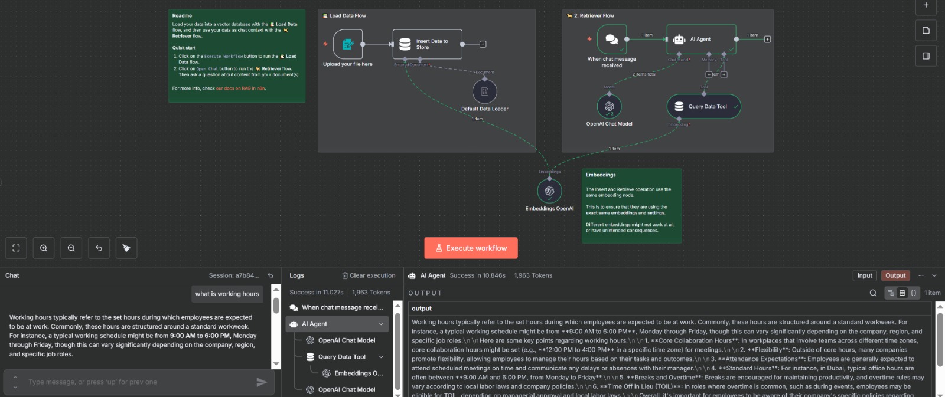Collapse the AI Agent log entry
This screenshot has height=397, width=945.
pyautogui.click(x=381, y=324)
